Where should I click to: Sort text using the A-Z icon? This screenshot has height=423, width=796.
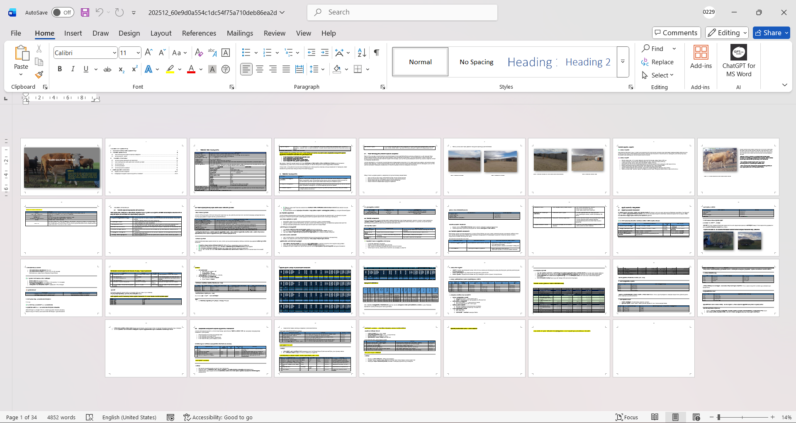pyautogui.click(x=362, y=53)
